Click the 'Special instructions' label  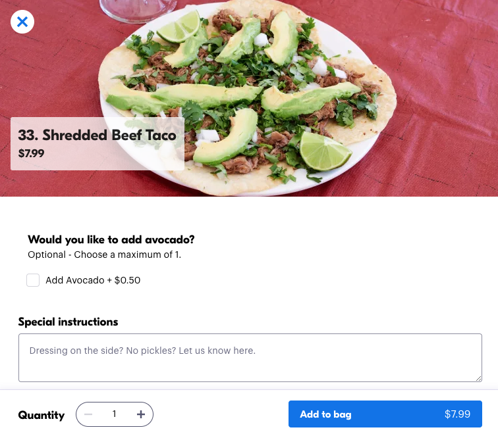coord(68,322)
